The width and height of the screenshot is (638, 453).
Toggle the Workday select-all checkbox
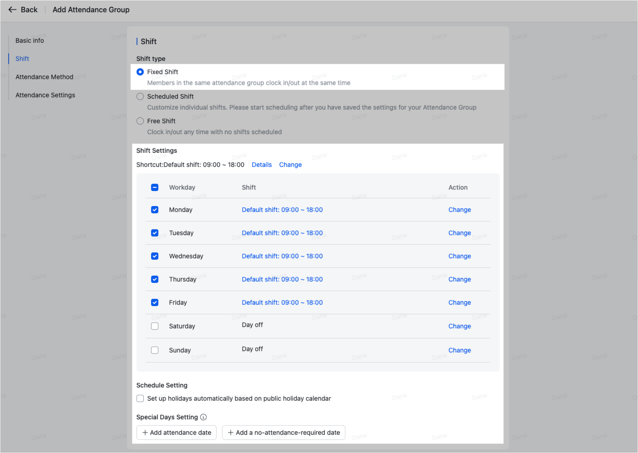pyautogui.click(x=155, y=187)
